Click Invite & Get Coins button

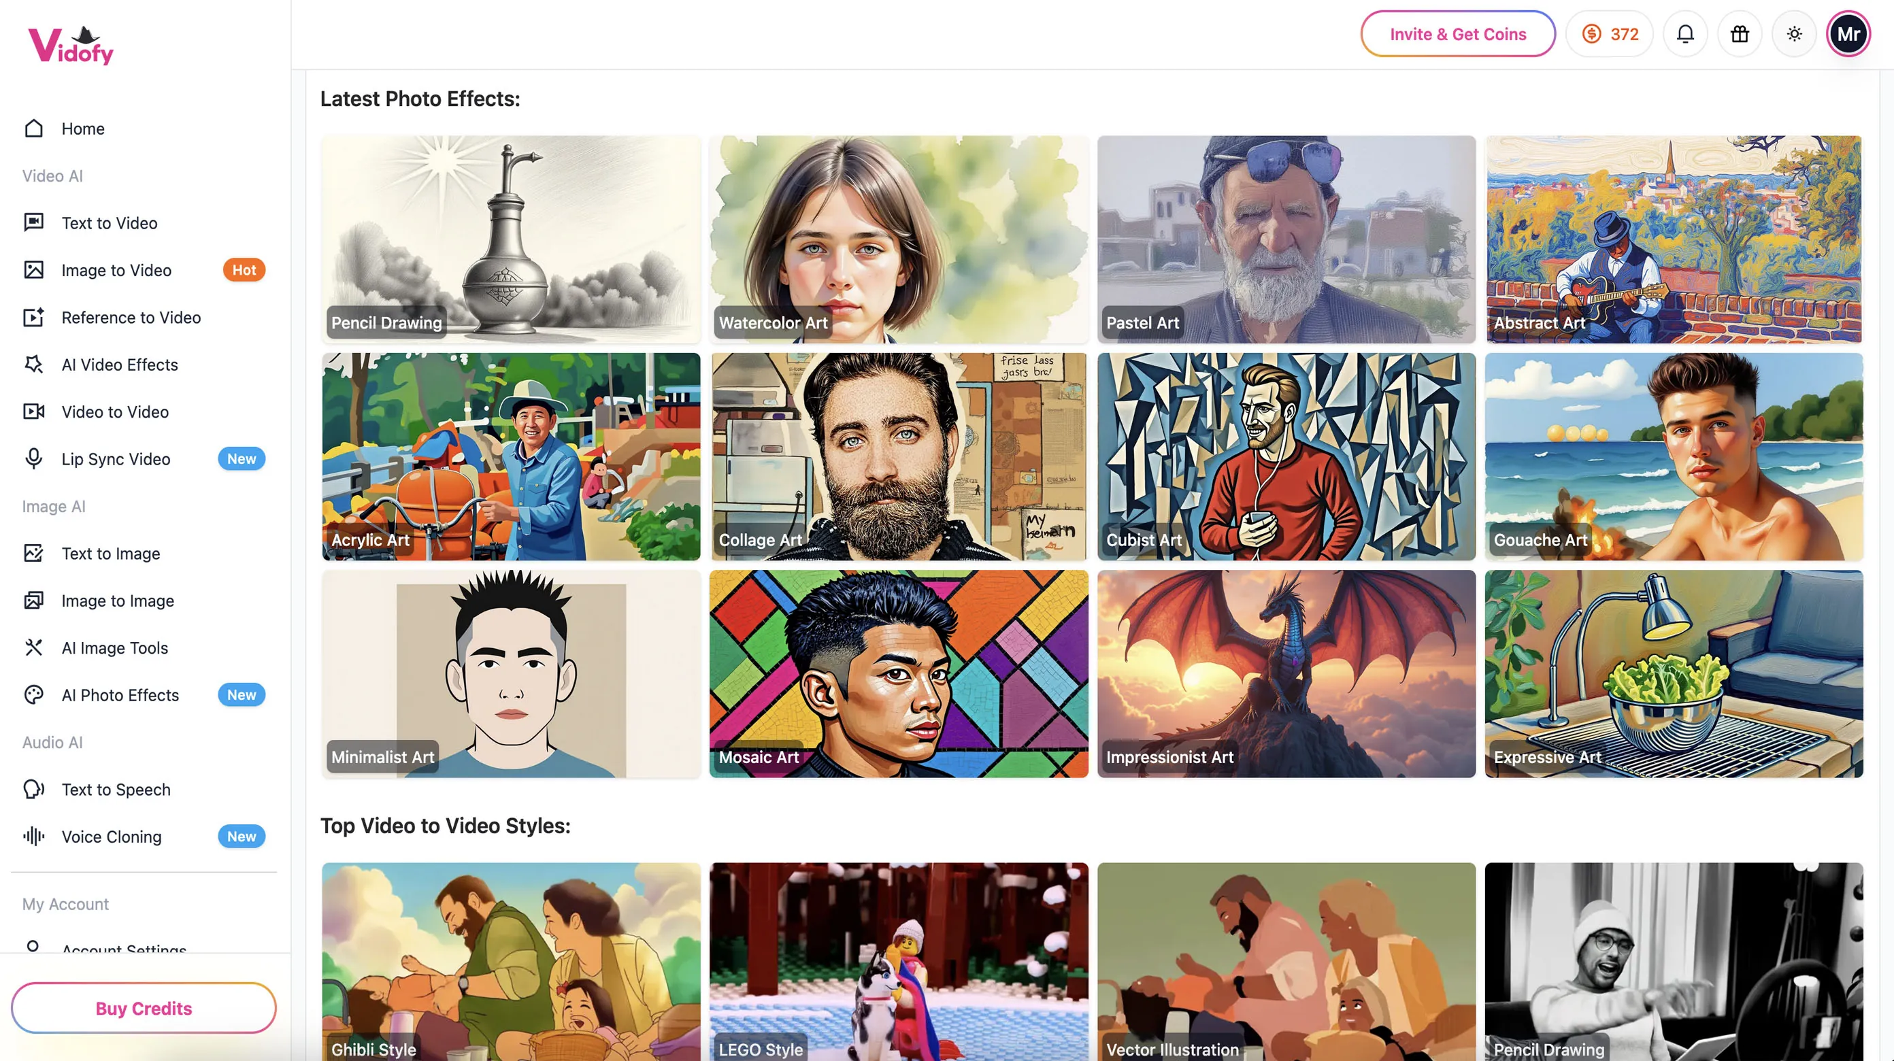1457,34
